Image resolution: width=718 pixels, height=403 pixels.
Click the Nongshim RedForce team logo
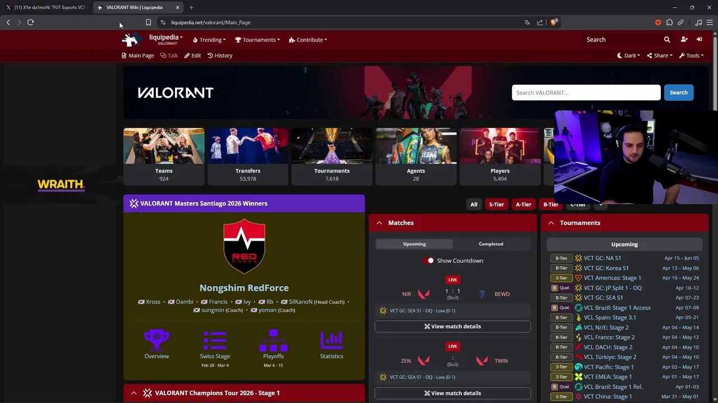pos(244,246)
